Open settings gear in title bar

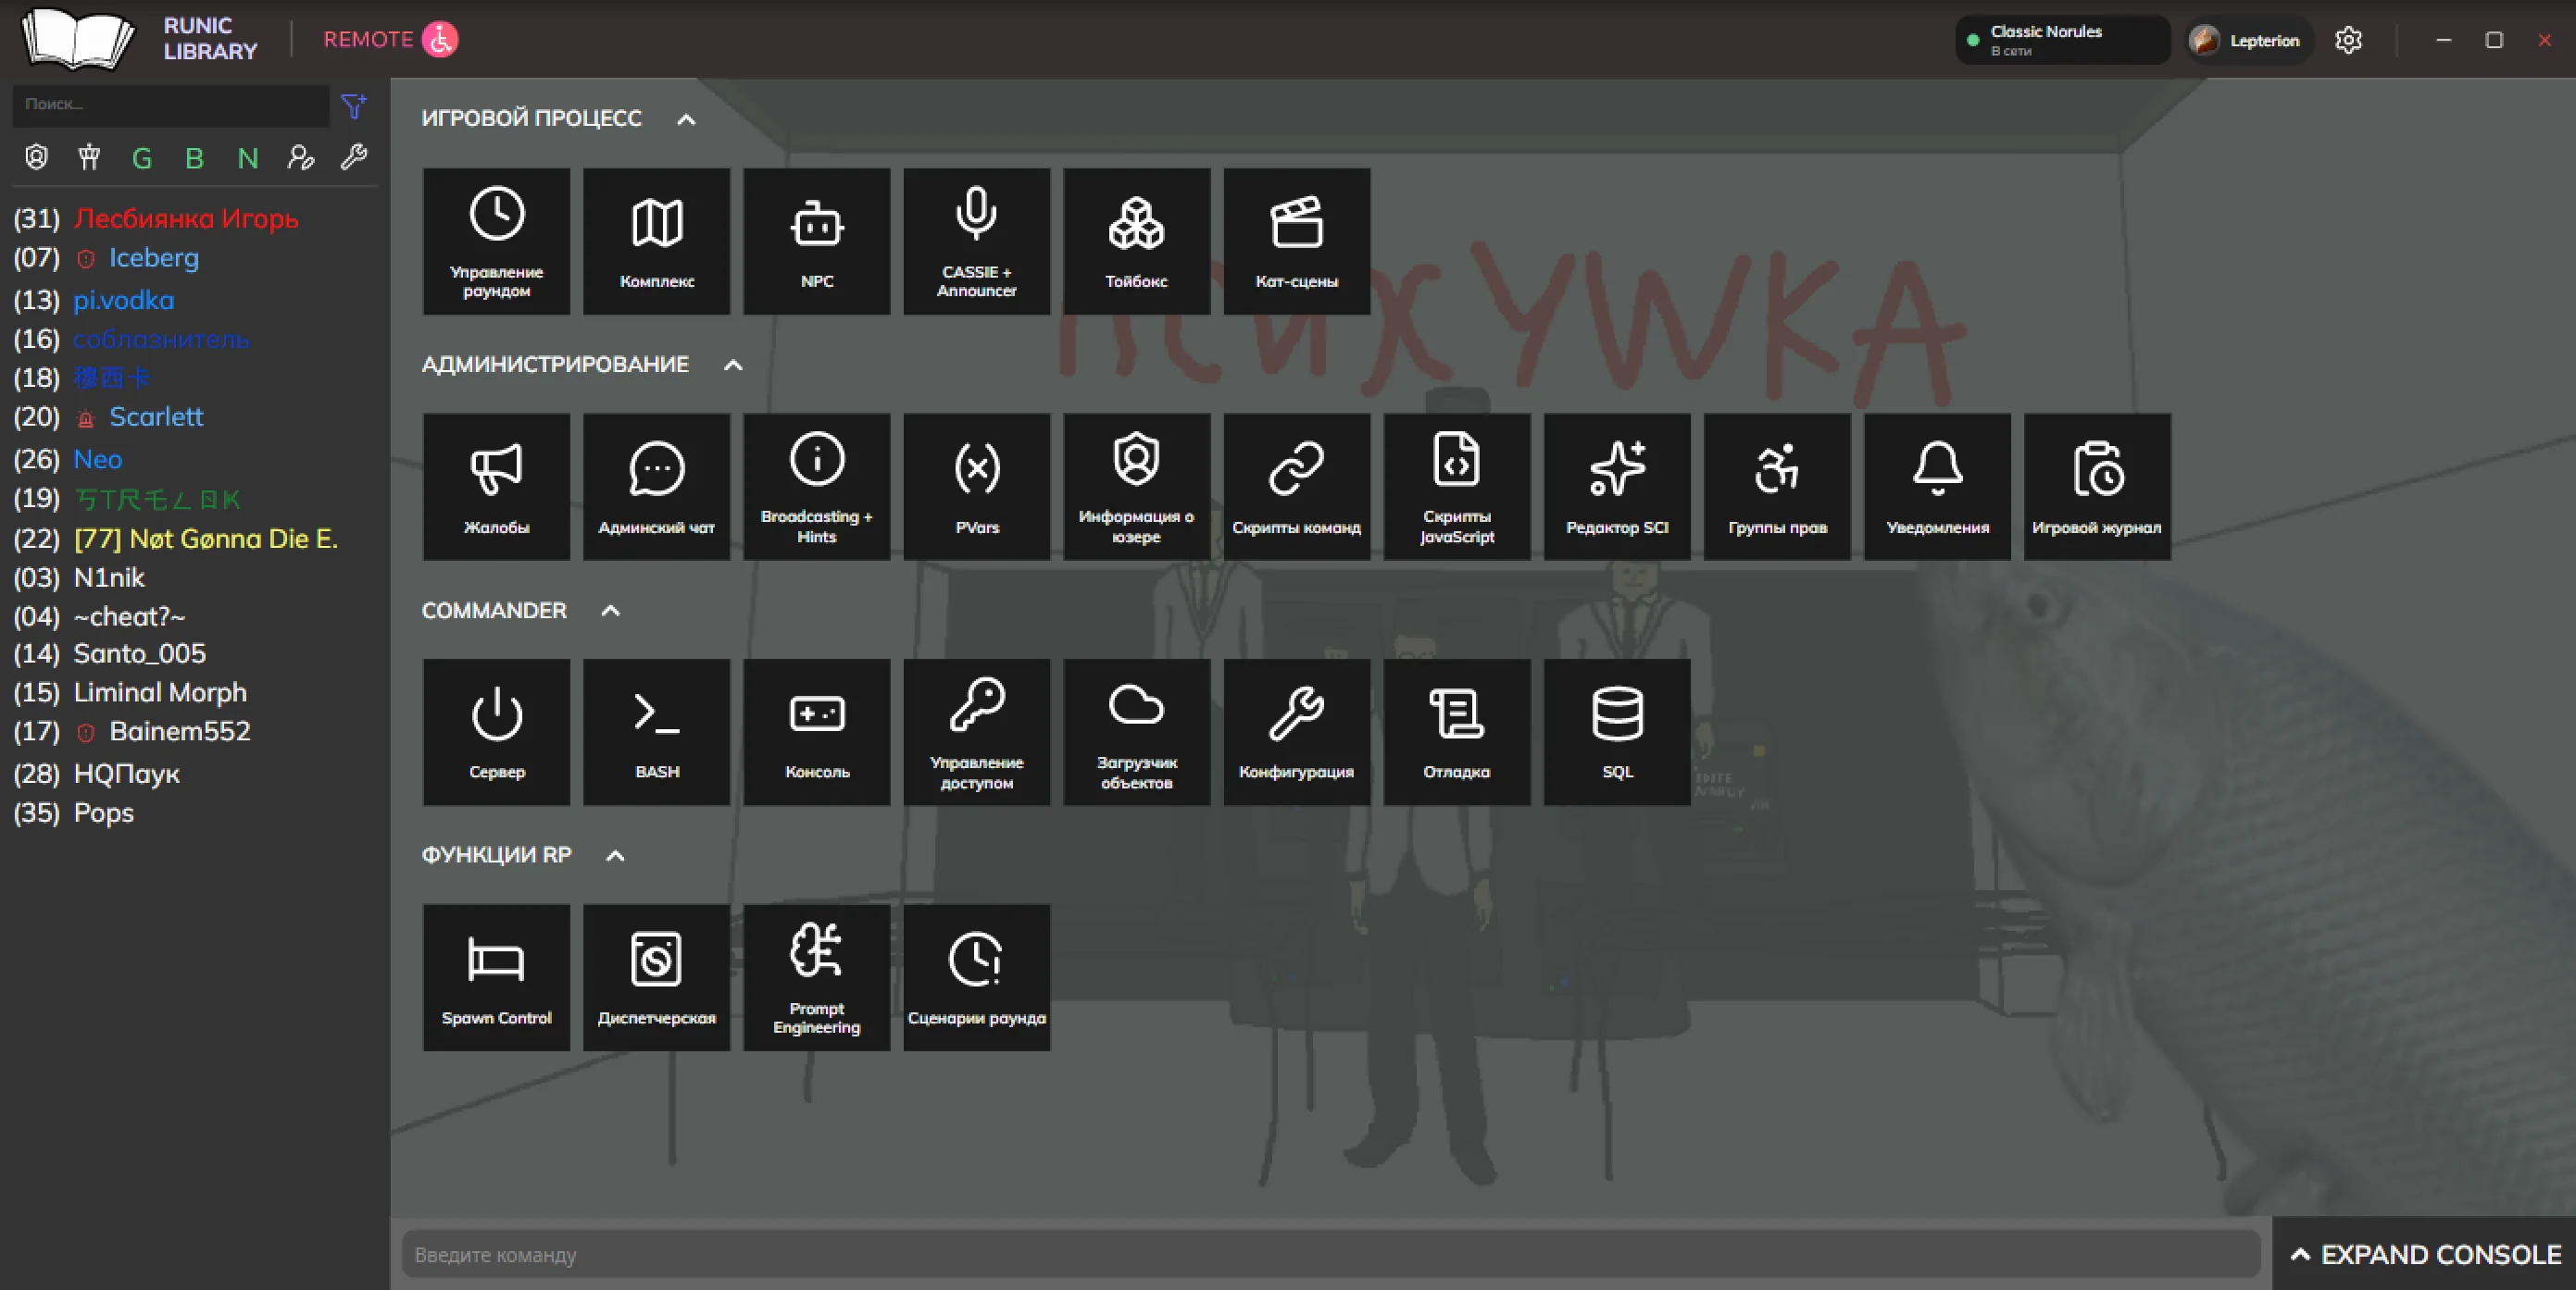point(2348,40)
